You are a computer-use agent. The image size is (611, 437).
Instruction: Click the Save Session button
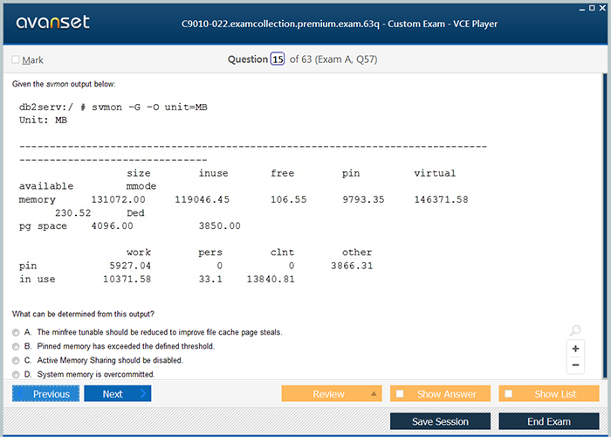(x=440, y=421)
